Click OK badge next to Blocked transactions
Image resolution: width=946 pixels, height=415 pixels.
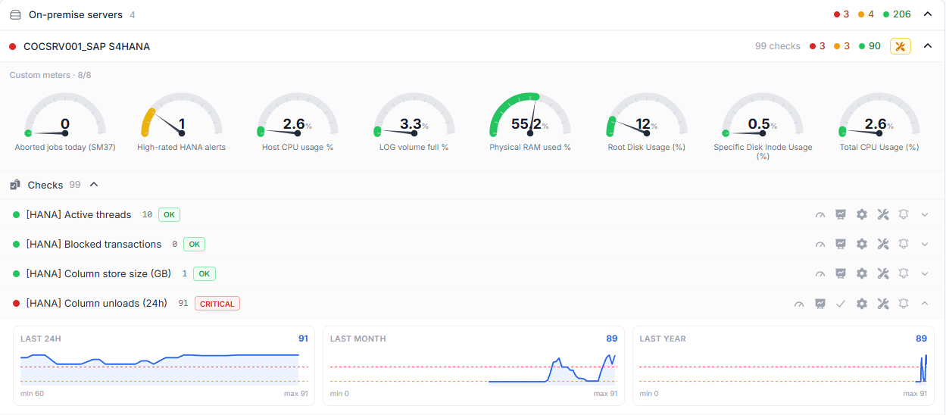[x=195, y=245]
